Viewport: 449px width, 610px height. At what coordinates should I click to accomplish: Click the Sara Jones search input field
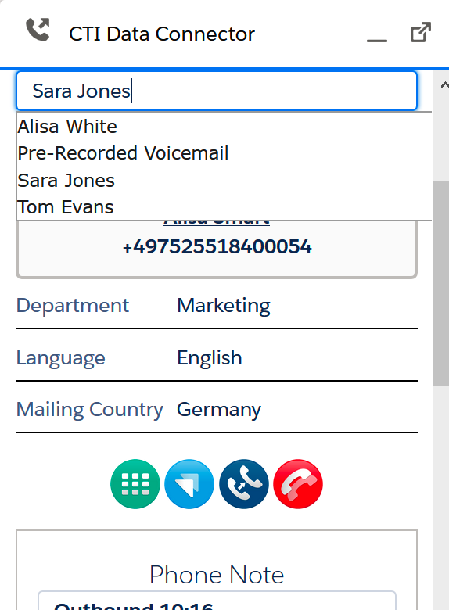(x=217, y=91)
